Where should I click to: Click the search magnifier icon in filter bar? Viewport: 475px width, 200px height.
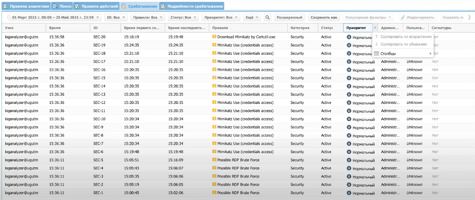267,18
